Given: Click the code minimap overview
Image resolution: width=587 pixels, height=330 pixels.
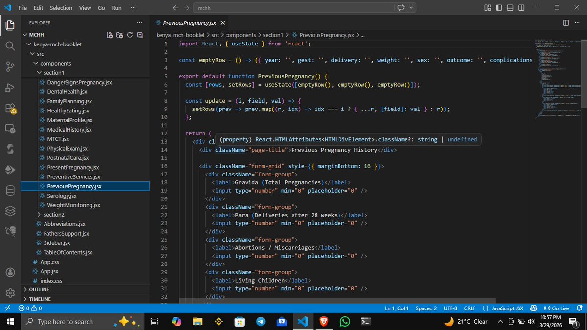Looking at the screenshot, I should click(558, 78).
